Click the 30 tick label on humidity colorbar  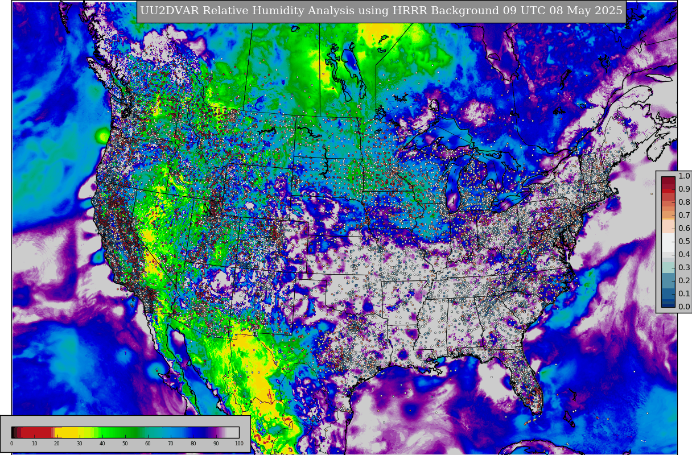80,444
